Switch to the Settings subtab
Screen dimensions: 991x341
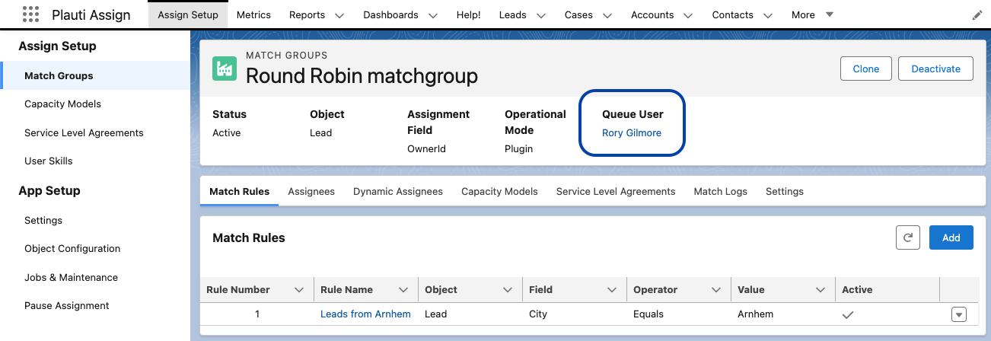click(785, 192)
